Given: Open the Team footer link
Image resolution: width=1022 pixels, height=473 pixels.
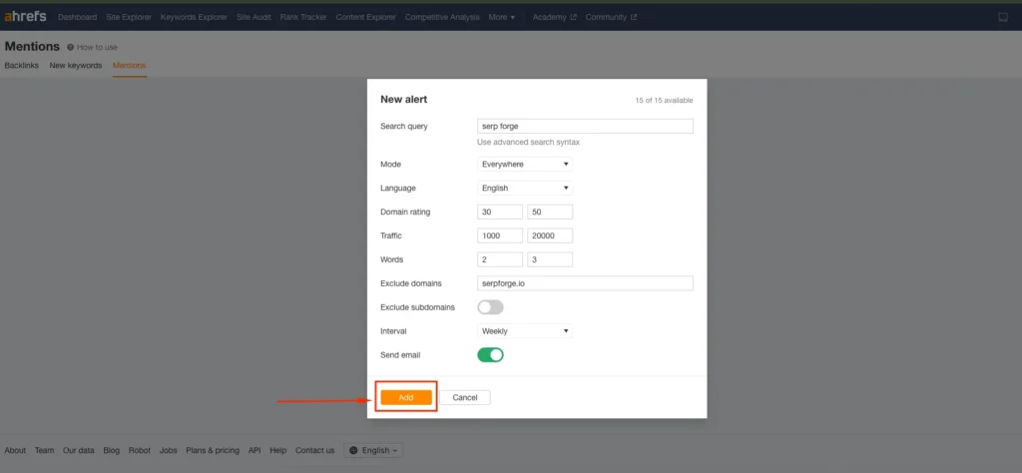Looking at the screenshot, I should point(44,450).
